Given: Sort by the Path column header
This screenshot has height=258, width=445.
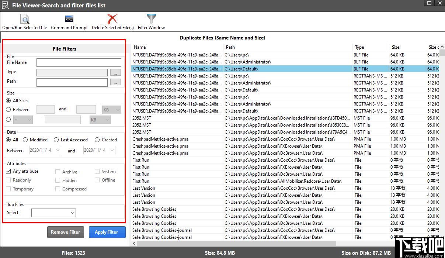Looking at the screenshot, I should point(288,47).
